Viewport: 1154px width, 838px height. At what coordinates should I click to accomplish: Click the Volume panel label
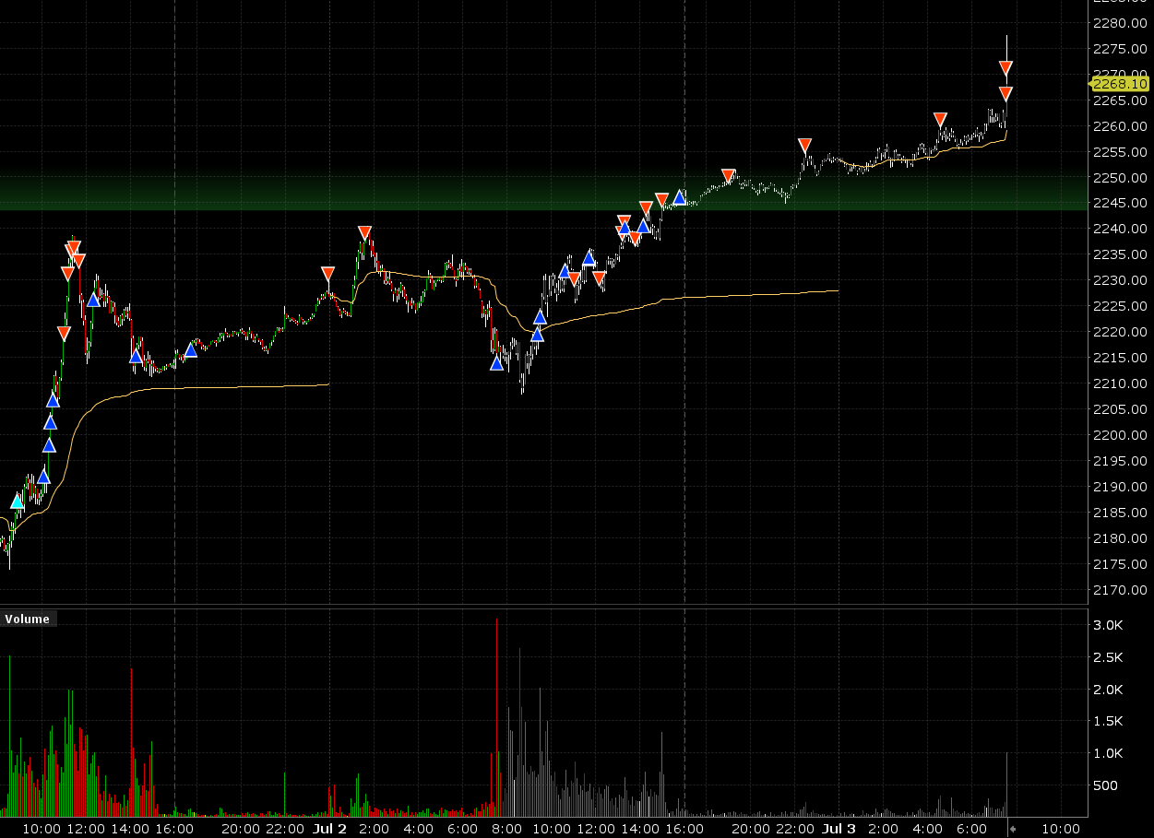[28, 619]
